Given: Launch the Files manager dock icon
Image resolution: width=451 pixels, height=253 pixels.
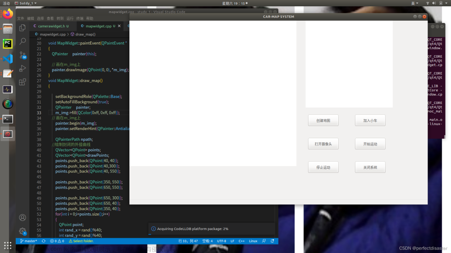Looking at the screenshot, I should pos(8,29).
